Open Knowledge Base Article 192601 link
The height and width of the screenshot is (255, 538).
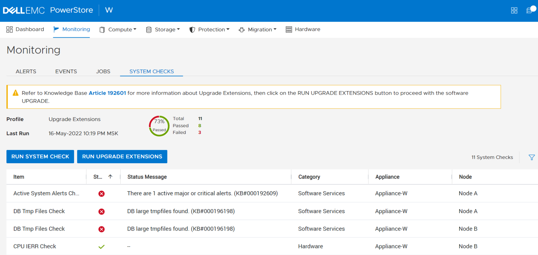coord(107,93)
